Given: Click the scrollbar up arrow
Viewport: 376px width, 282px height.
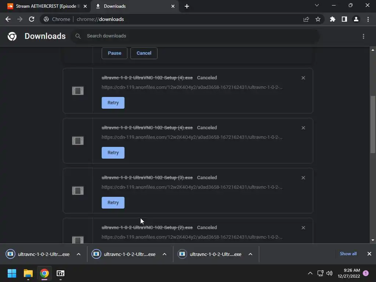Looking at the screenshot, I should pyautogui.click(x=373, y=50).
